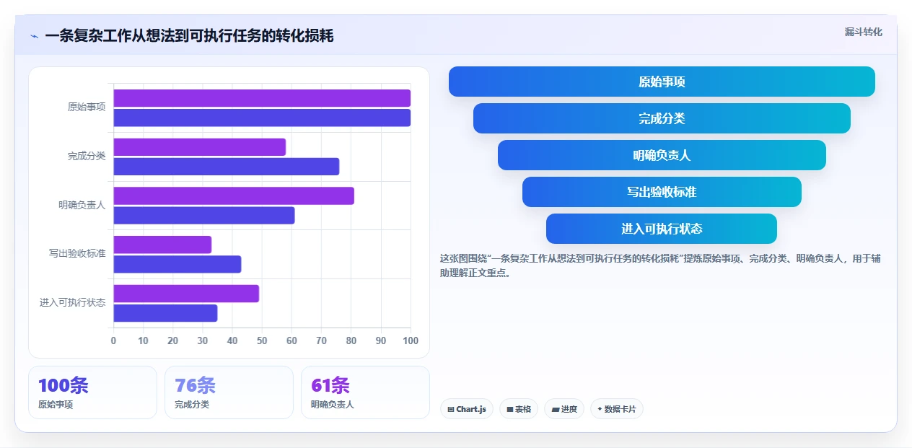
Task: Click the 完成分类 y-axis label
Action: 87,156
